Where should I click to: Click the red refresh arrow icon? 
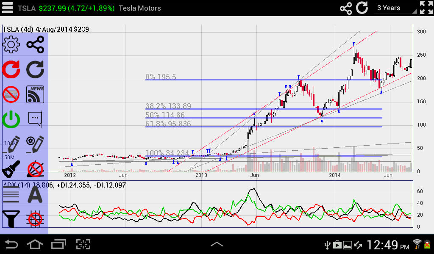11,69
